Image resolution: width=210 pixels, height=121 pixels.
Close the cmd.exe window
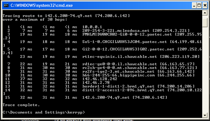click(x=205, y=6)
